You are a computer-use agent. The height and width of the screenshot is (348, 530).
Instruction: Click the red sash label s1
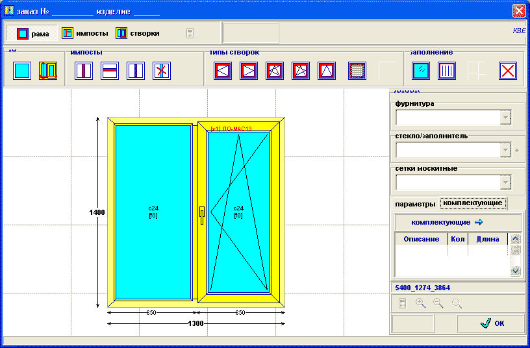pyautogui.click(x=231, y=129)
